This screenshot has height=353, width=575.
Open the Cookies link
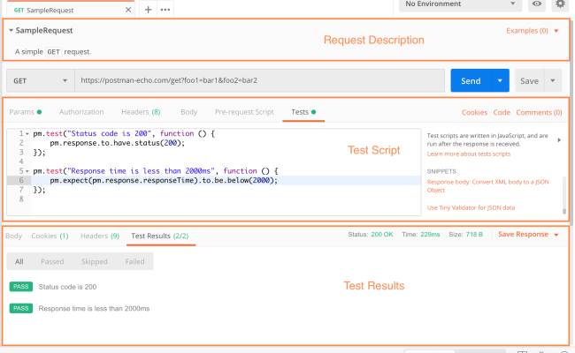(474, 112)
